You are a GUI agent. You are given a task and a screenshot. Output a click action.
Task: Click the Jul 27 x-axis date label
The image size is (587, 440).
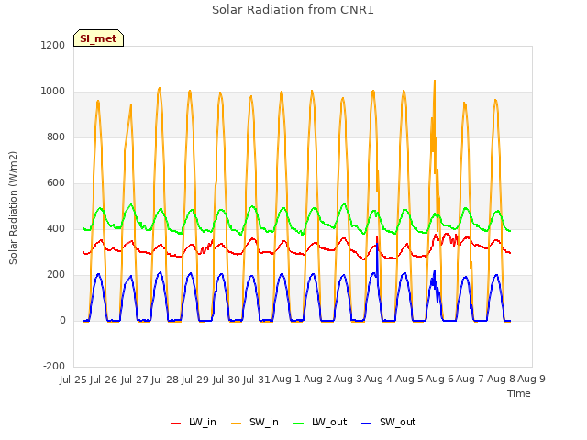point(134,379)
